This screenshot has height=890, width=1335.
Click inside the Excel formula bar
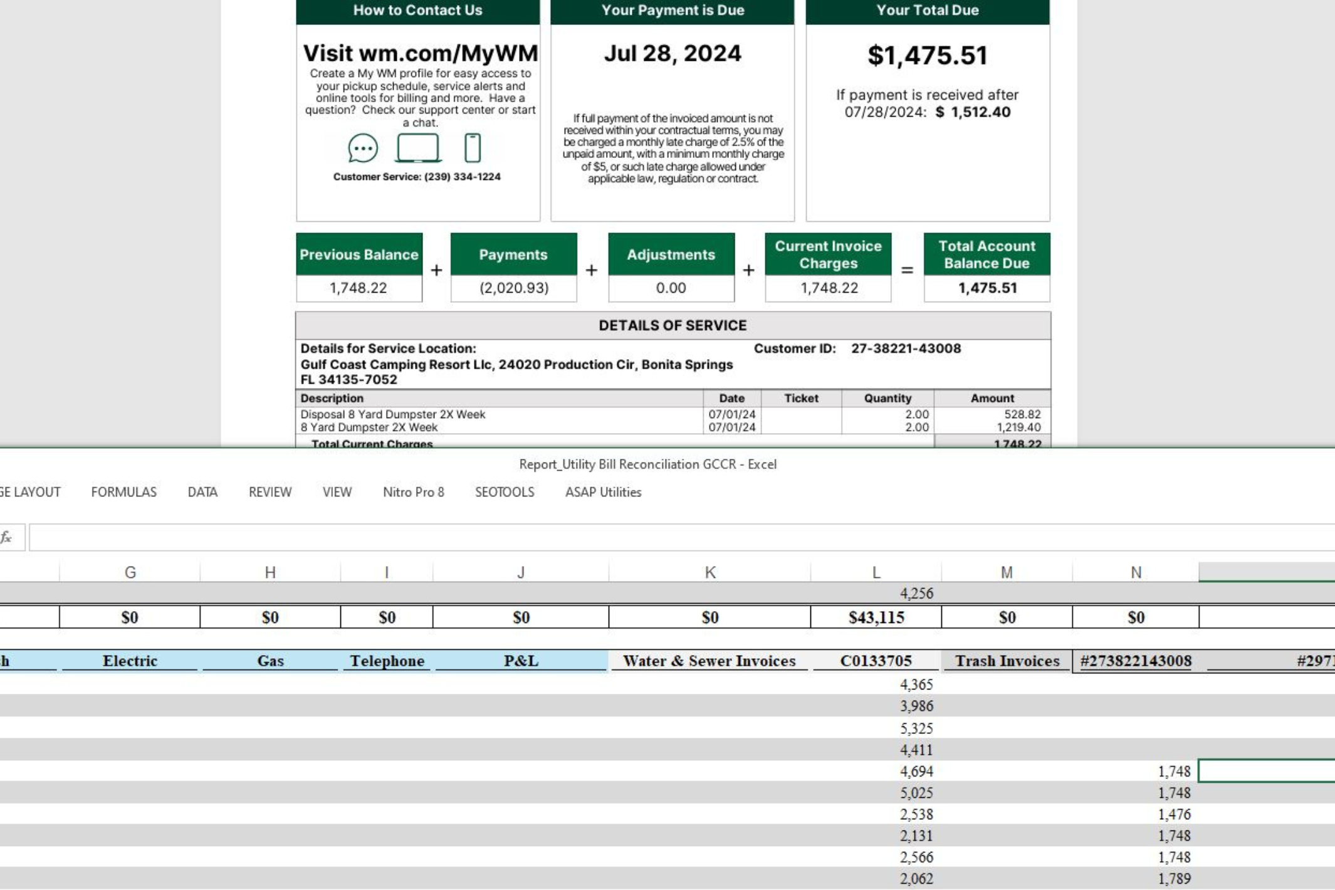[x=682, y=538]
